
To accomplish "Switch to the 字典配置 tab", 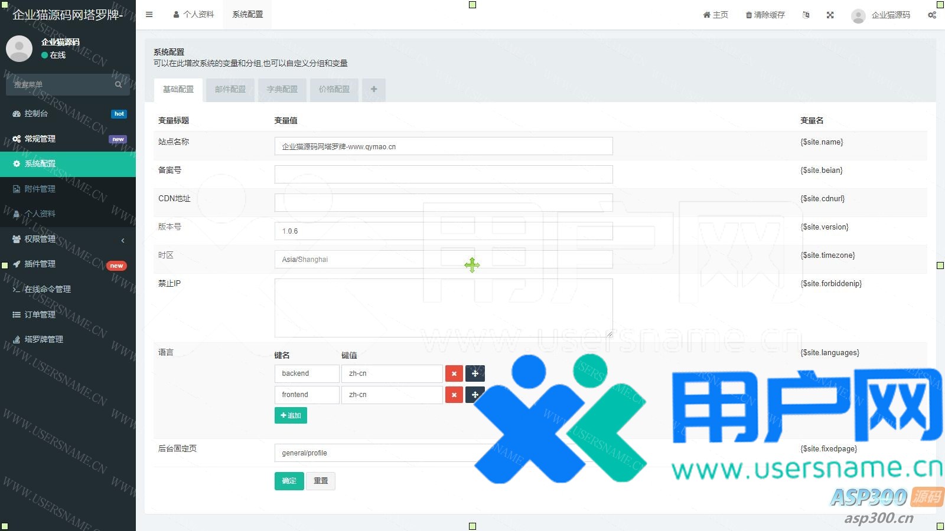I will (282, 90).
